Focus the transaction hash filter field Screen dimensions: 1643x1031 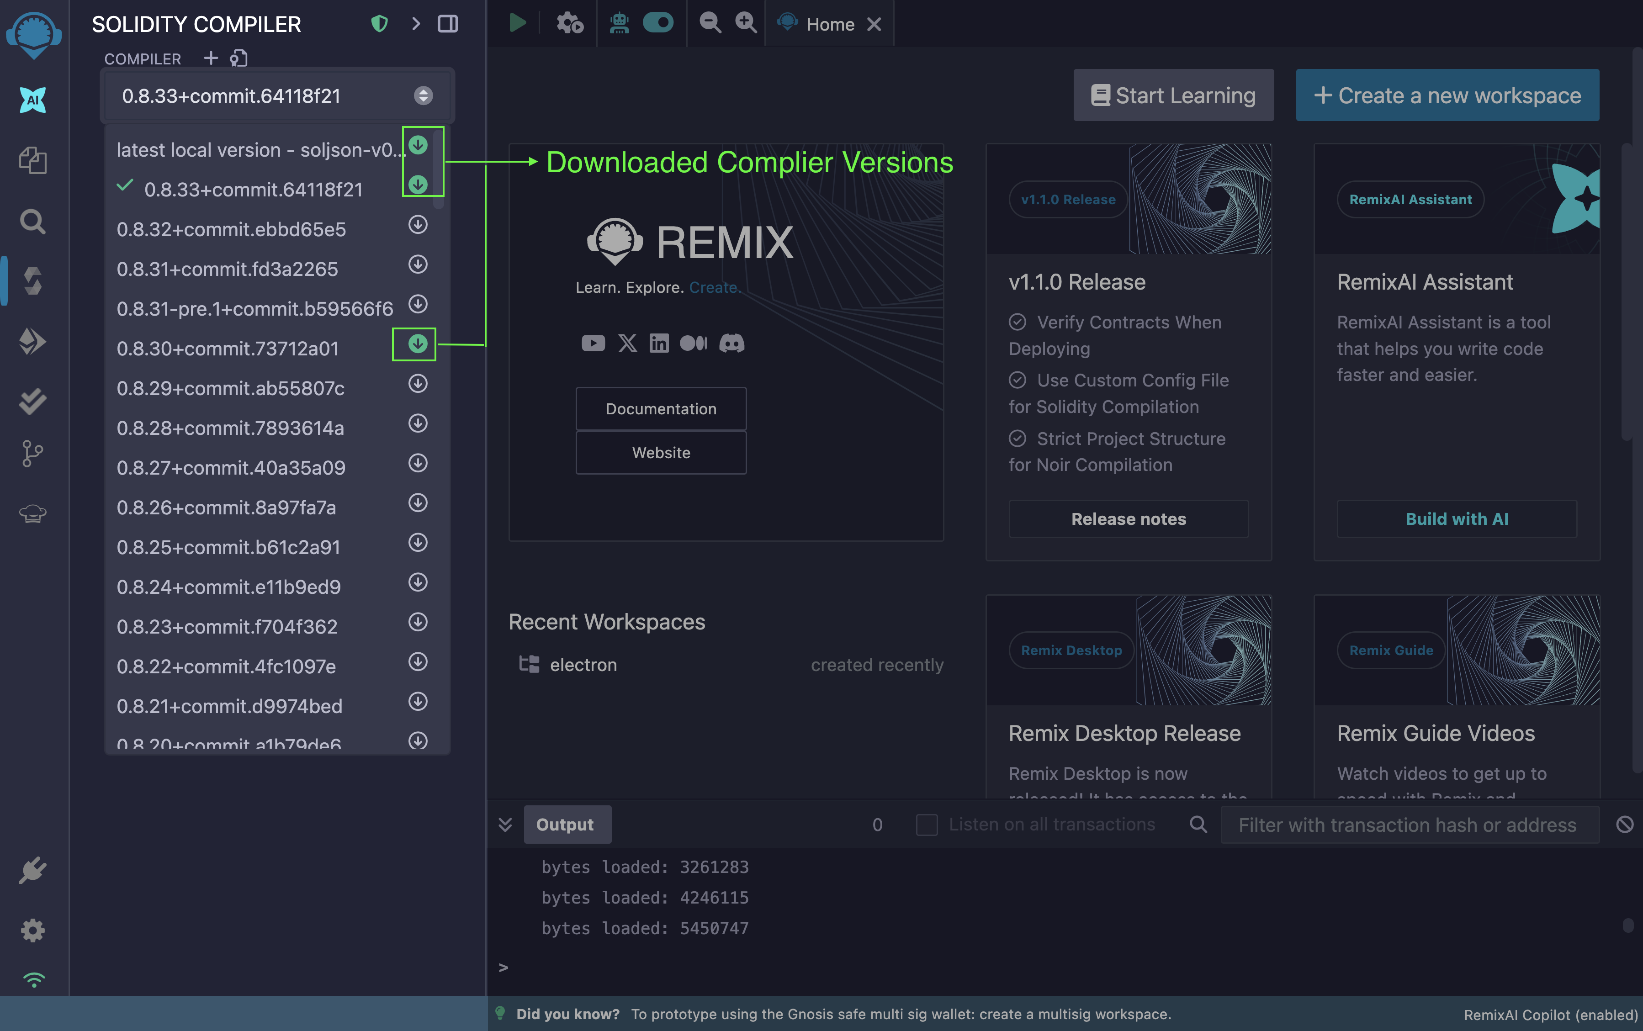click(1409, 825)
